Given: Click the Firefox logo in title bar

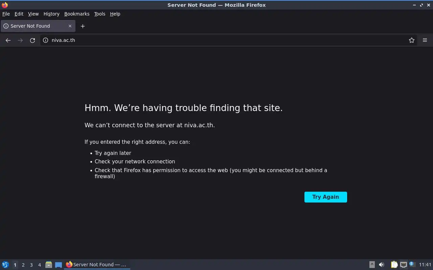Looking at the screenshot, I should [x=5, y=5].
